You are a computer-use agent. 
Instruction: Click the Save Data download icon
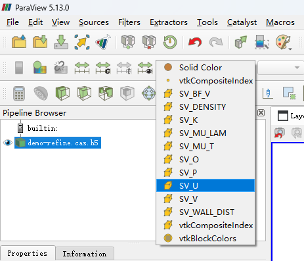click(x=61, y=41)
